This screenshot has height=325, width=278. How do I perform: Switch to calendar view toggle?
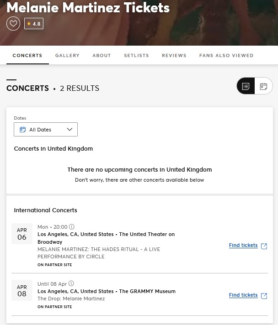[263, 86]
